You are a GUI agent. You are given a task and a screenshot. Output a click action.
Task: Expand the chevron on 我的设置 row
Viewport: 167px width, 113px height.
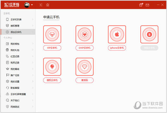(x=33, y=81)
